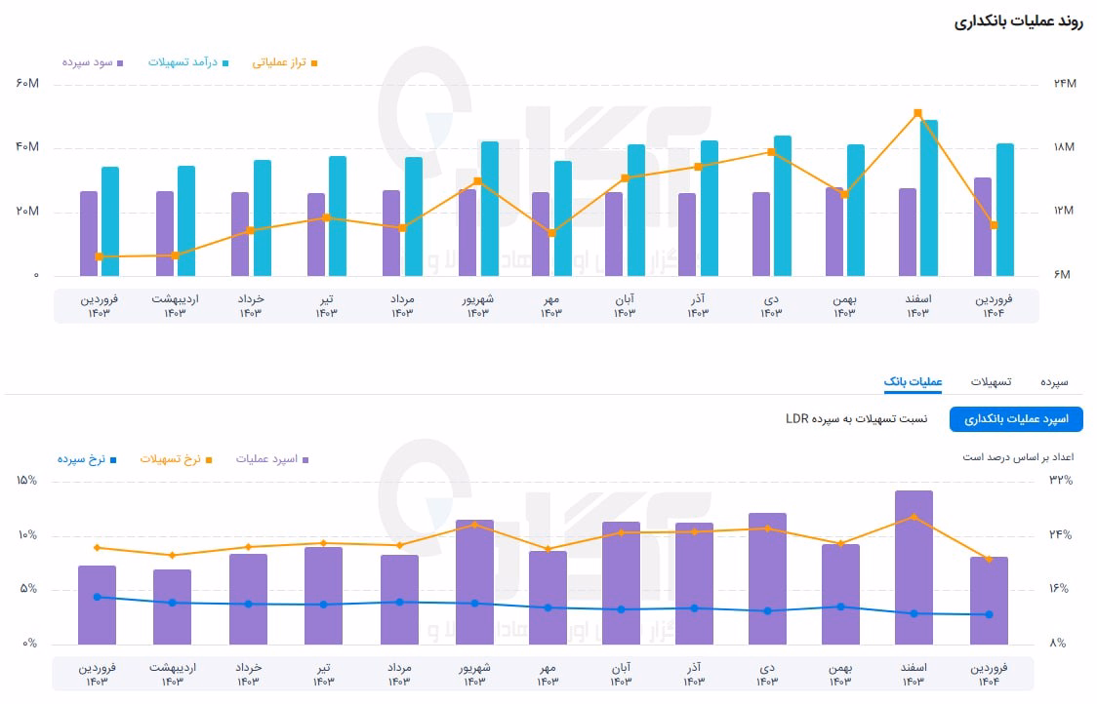The width and height of the screenshot is (1097, 704).
Task: Click the فروردین ۱۴۰۴ purple bar in top chart
Action: 982,226
